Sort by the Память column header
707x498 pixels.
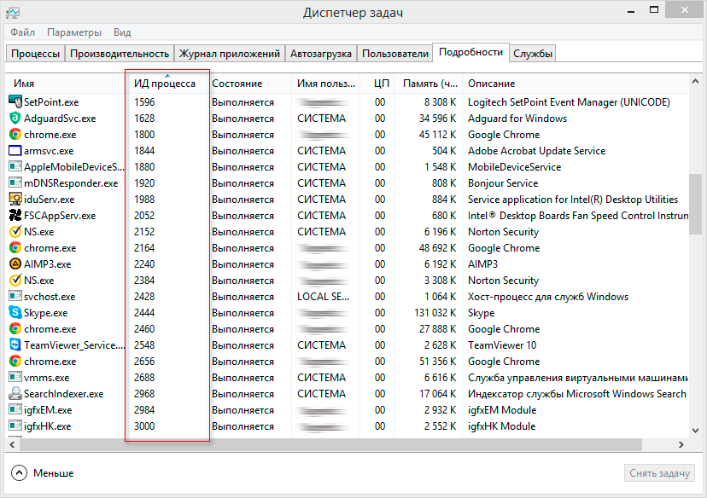(x=428, y=84)
